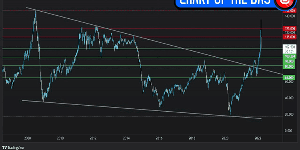Select the red 115.000 price label
The width and height of the screenshot is (300, 150).
(x=289, y=37)
